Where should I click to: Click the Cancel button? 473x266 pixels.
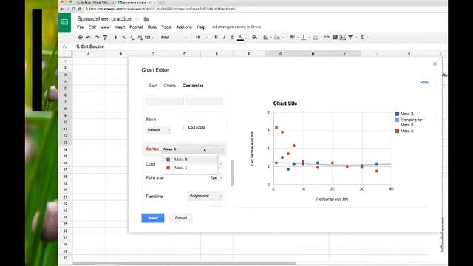[181, 218]
